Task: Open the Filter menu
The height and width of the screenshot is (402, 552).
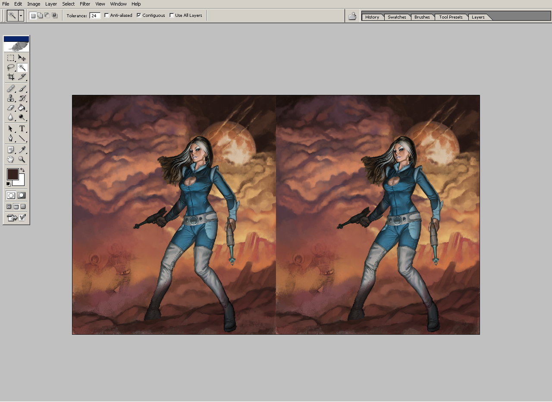Action: pyautogui.click(x=85, y=4)
